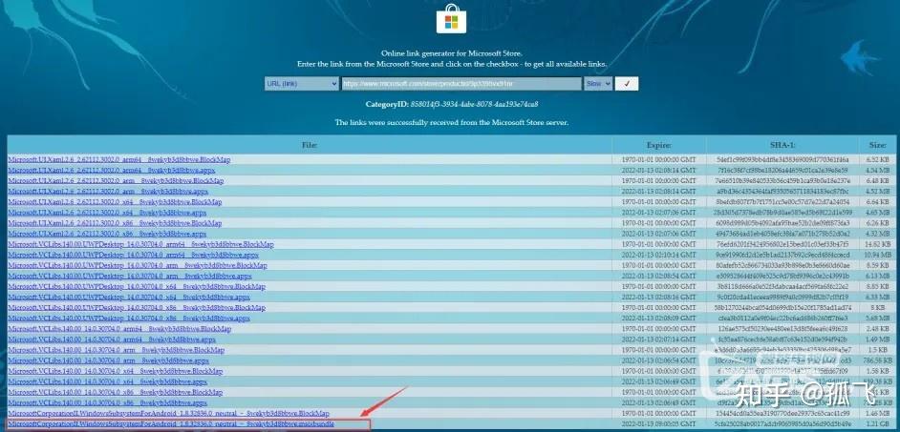The height and width of the screenshot is (432, 900).
Task: Open the Slow ring dropdown
Action: [x=598, y=84]
